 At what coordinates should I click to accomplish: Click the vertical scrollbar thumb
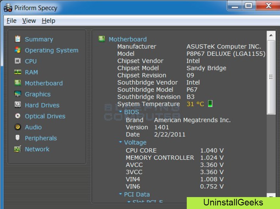(x=271, y=77)
